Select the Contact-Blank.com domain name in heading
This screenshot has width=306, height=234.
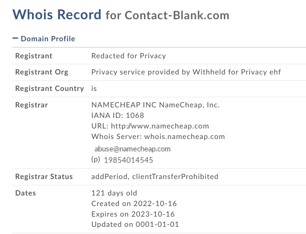(x=177, y=15)
